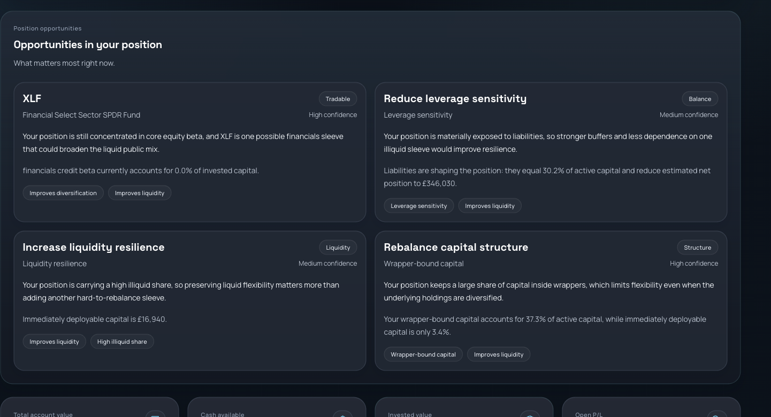This screenshot has height=417, width=771.
Task: Click the 'Liabilities are shaping the position' paragraph
Action: 547,177
